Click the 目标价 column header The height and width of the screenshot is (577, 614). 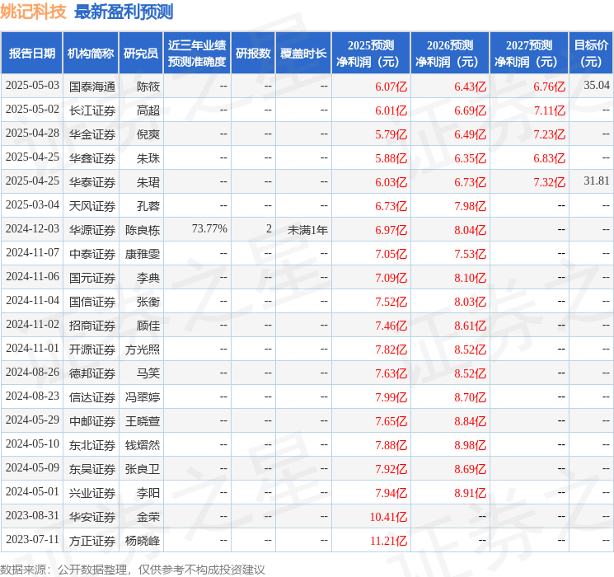(x=591, y=54)
